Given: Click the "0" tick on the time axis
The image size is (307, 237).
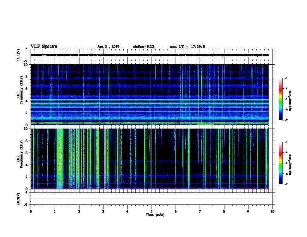Looking at the screenshot, I should coord(31,211).
